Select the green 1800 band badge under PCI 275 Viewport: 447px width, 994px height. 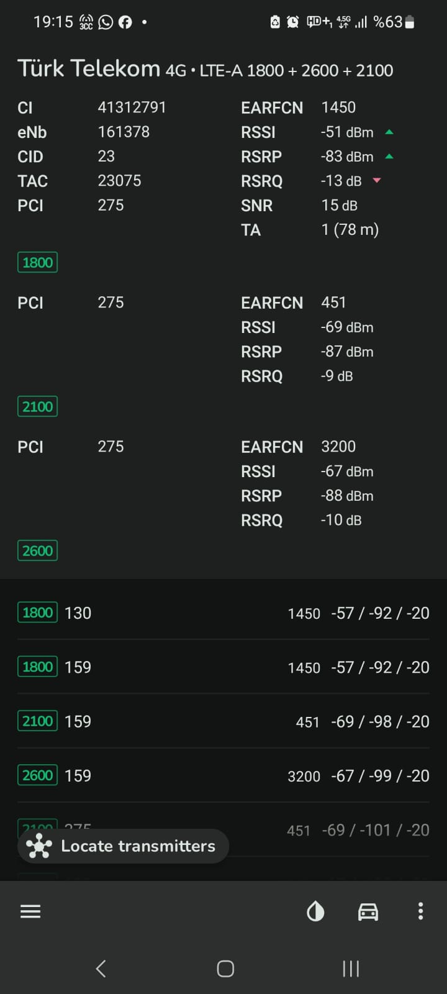pos(37,262)
